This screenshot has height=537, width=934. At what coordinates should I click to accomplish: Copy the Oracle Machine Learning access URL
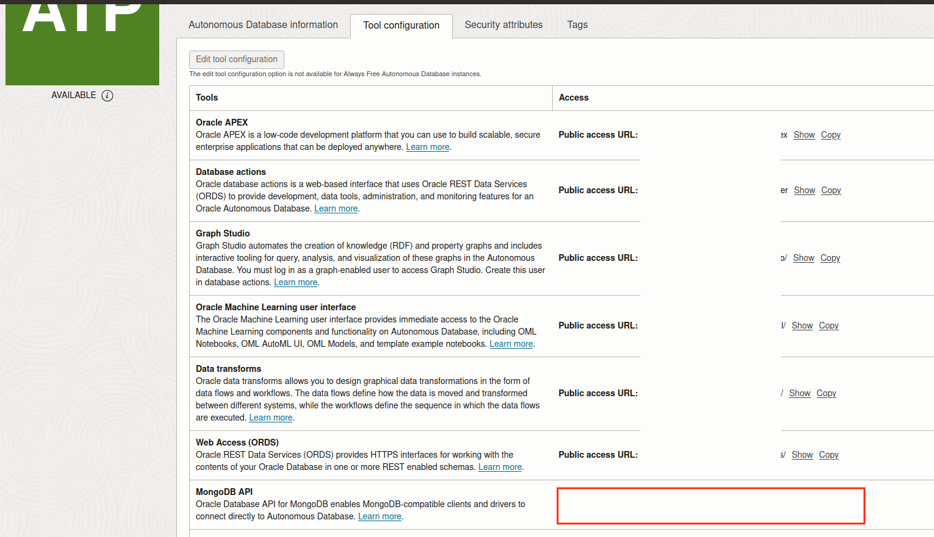click(x=828, y=325)
